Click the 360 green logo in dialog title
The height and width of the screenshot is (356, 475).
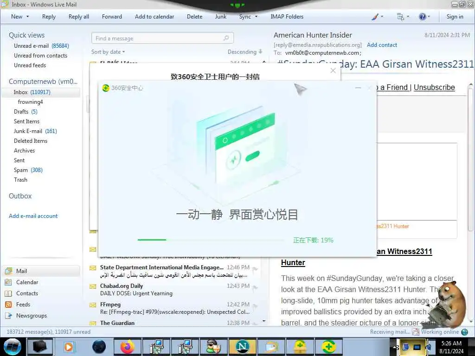(106, 88)
